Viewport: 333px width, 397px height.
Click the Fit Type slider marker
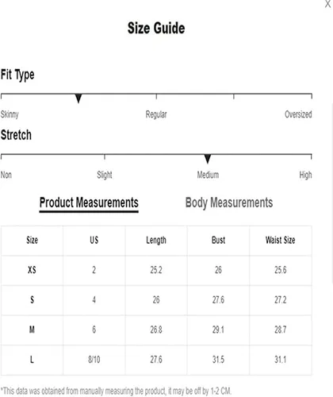coord(78,98)
